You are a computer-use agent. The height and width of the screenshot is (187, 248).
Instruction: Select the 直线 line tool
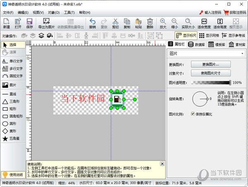(x=13, y=94)
